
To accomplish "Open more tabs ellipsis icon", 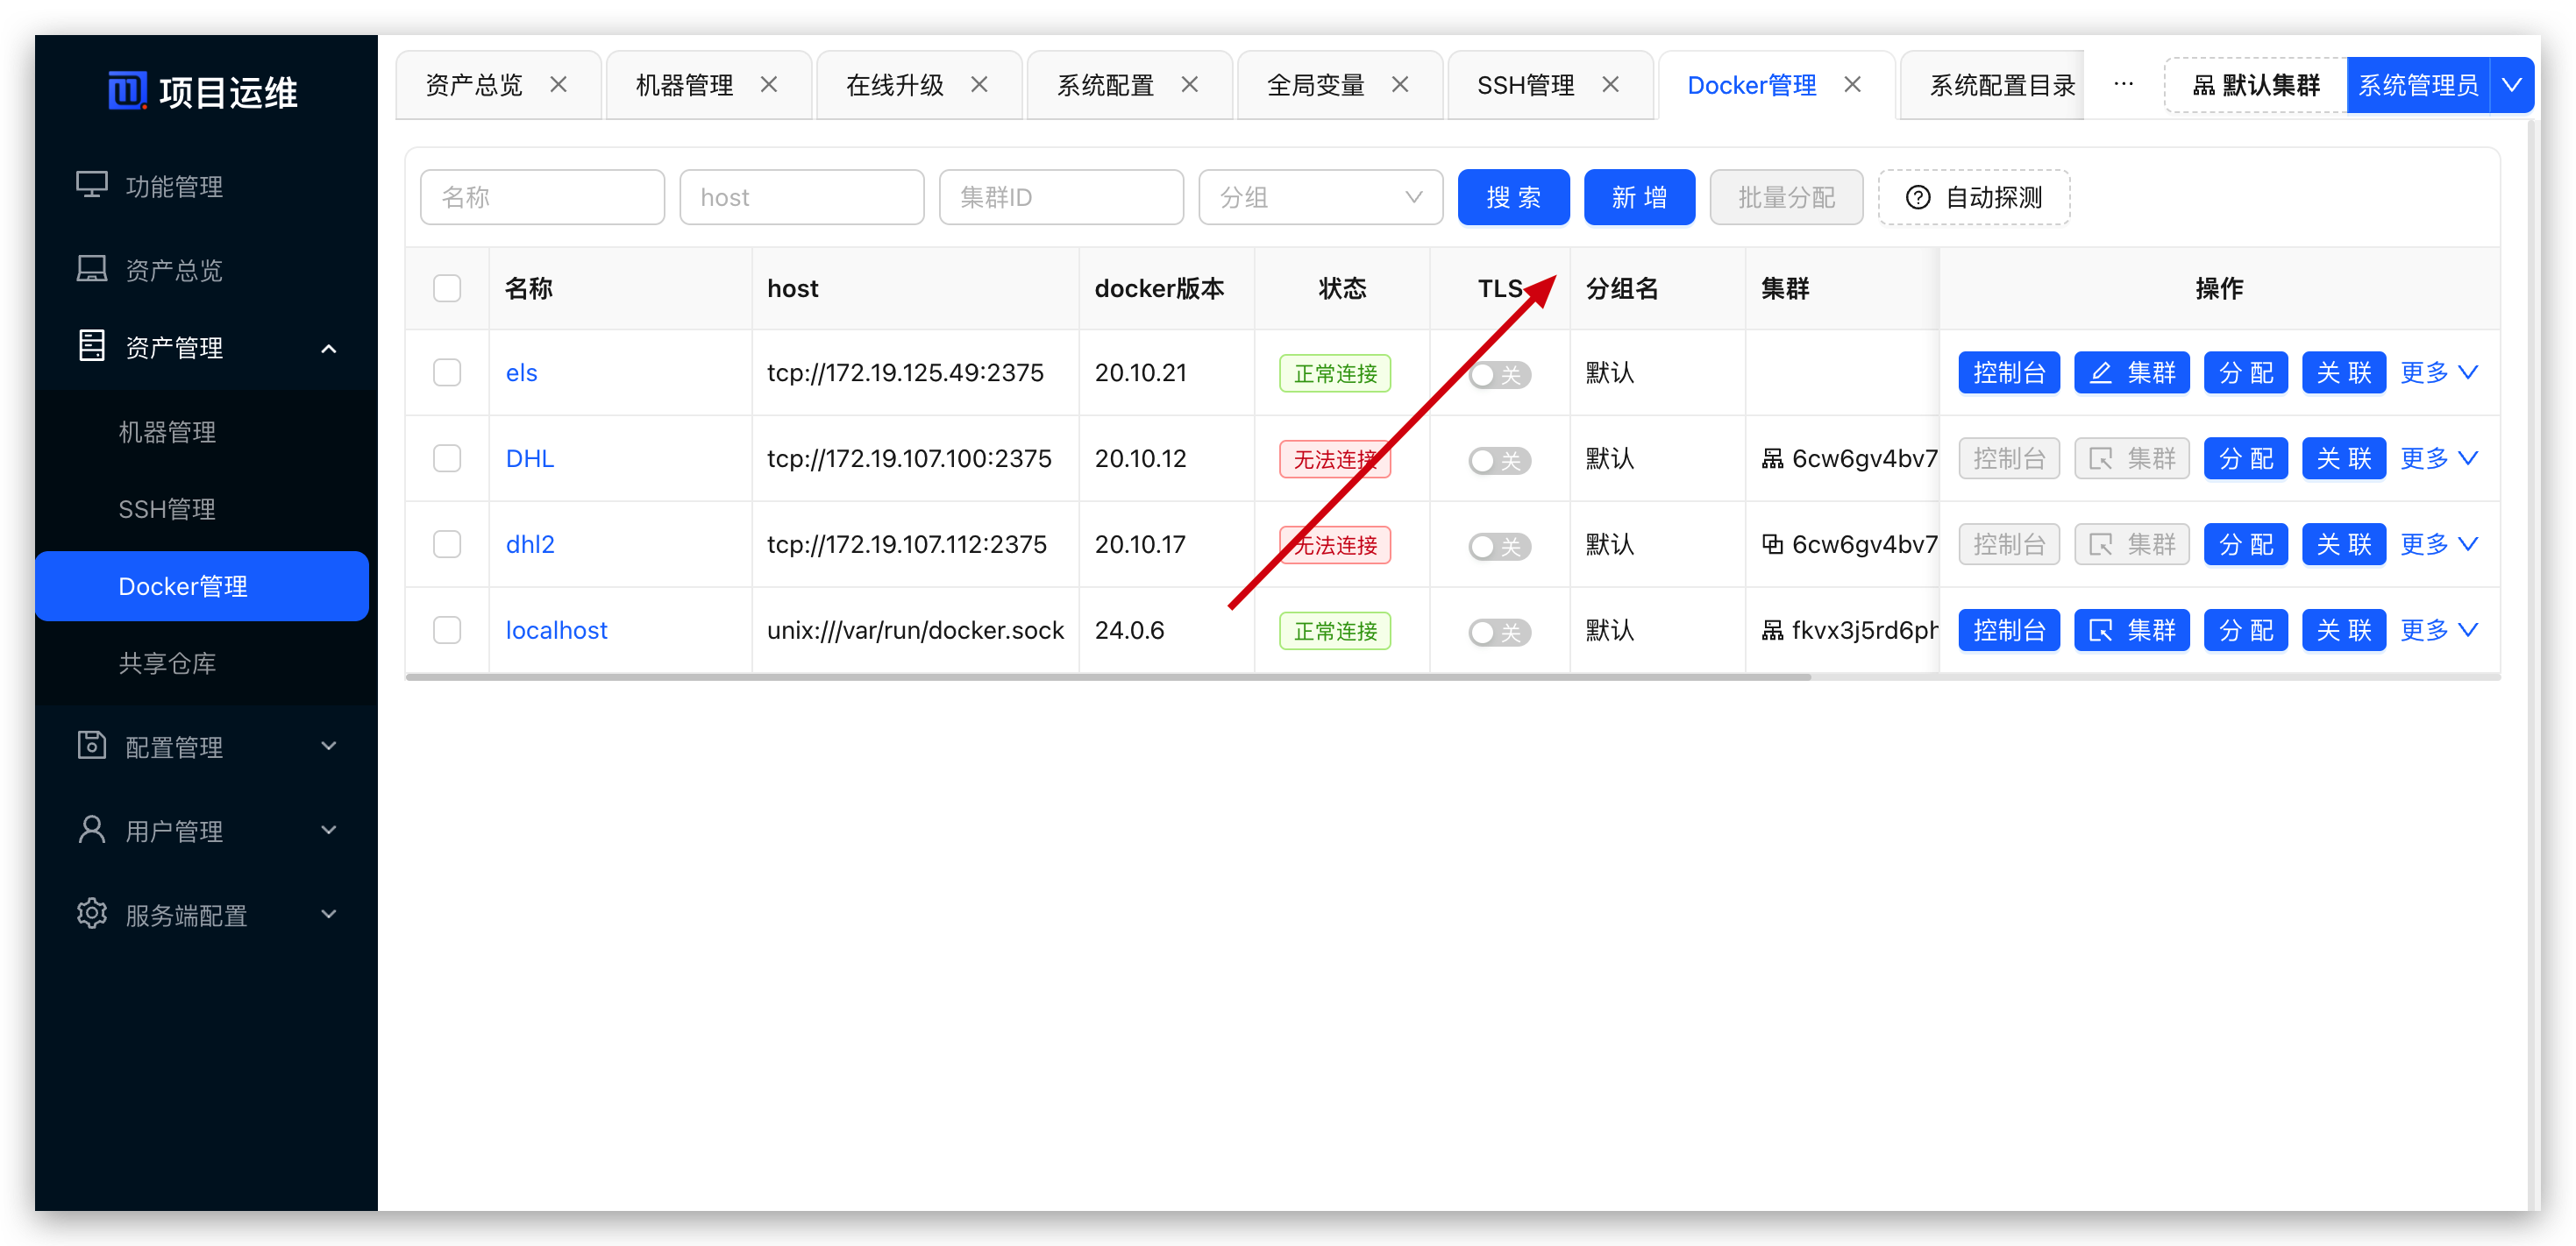I will pos(2123,85).
